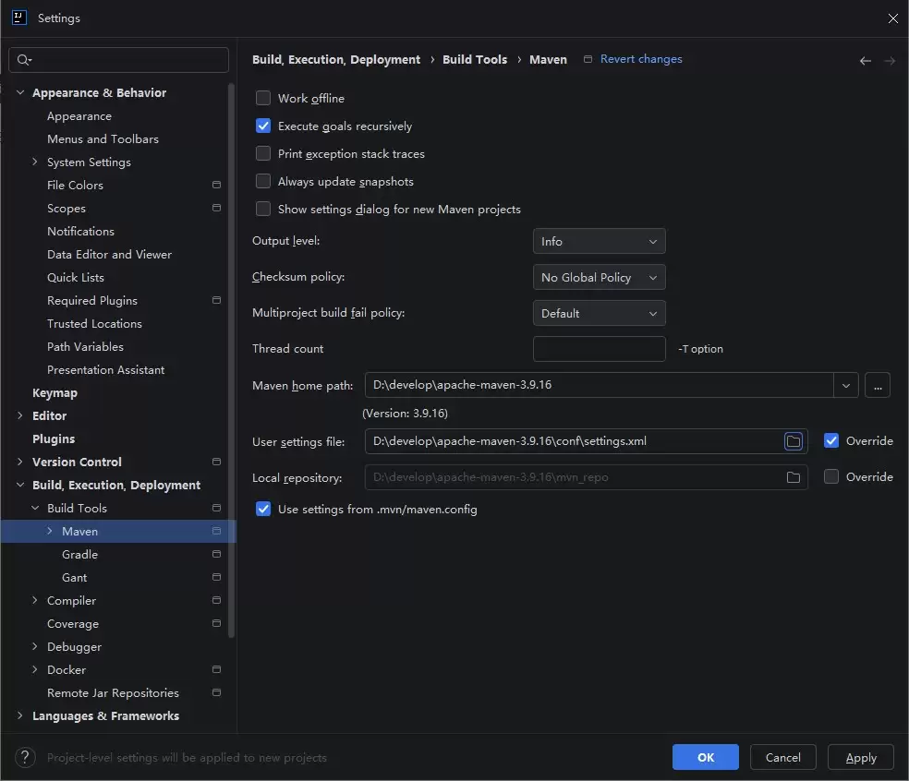Click the settings tree vertical scrollbar

(x=231, y=359)
